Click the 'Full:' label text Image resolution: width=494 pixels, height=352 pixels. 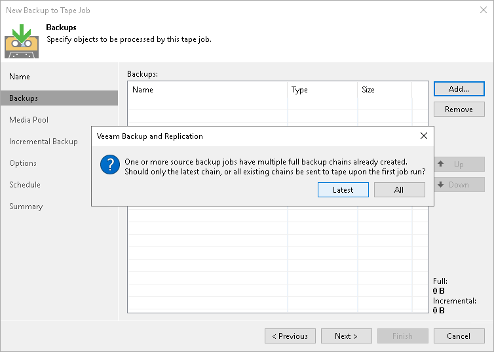point(440,281)
